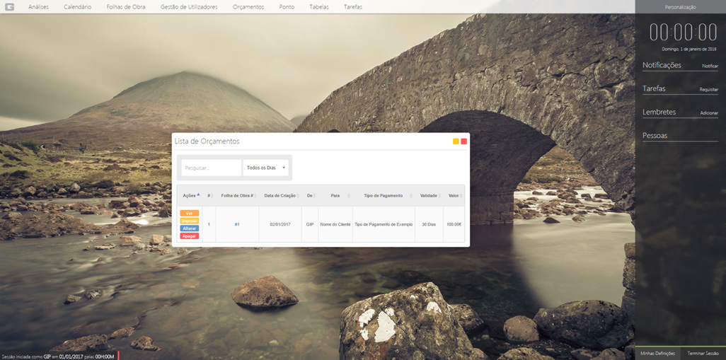
Task: Sort by Validade column header
Action: coord(429,196)
